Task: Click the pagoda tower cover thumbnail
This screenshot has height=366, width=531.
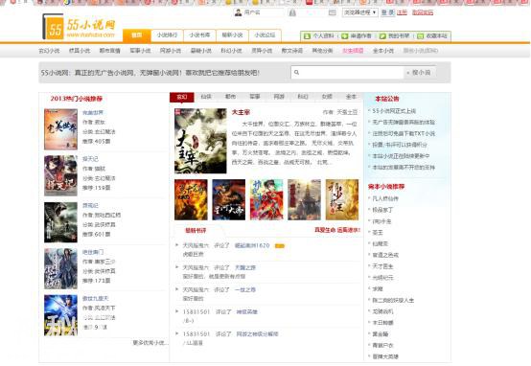Action: [304, 199]
